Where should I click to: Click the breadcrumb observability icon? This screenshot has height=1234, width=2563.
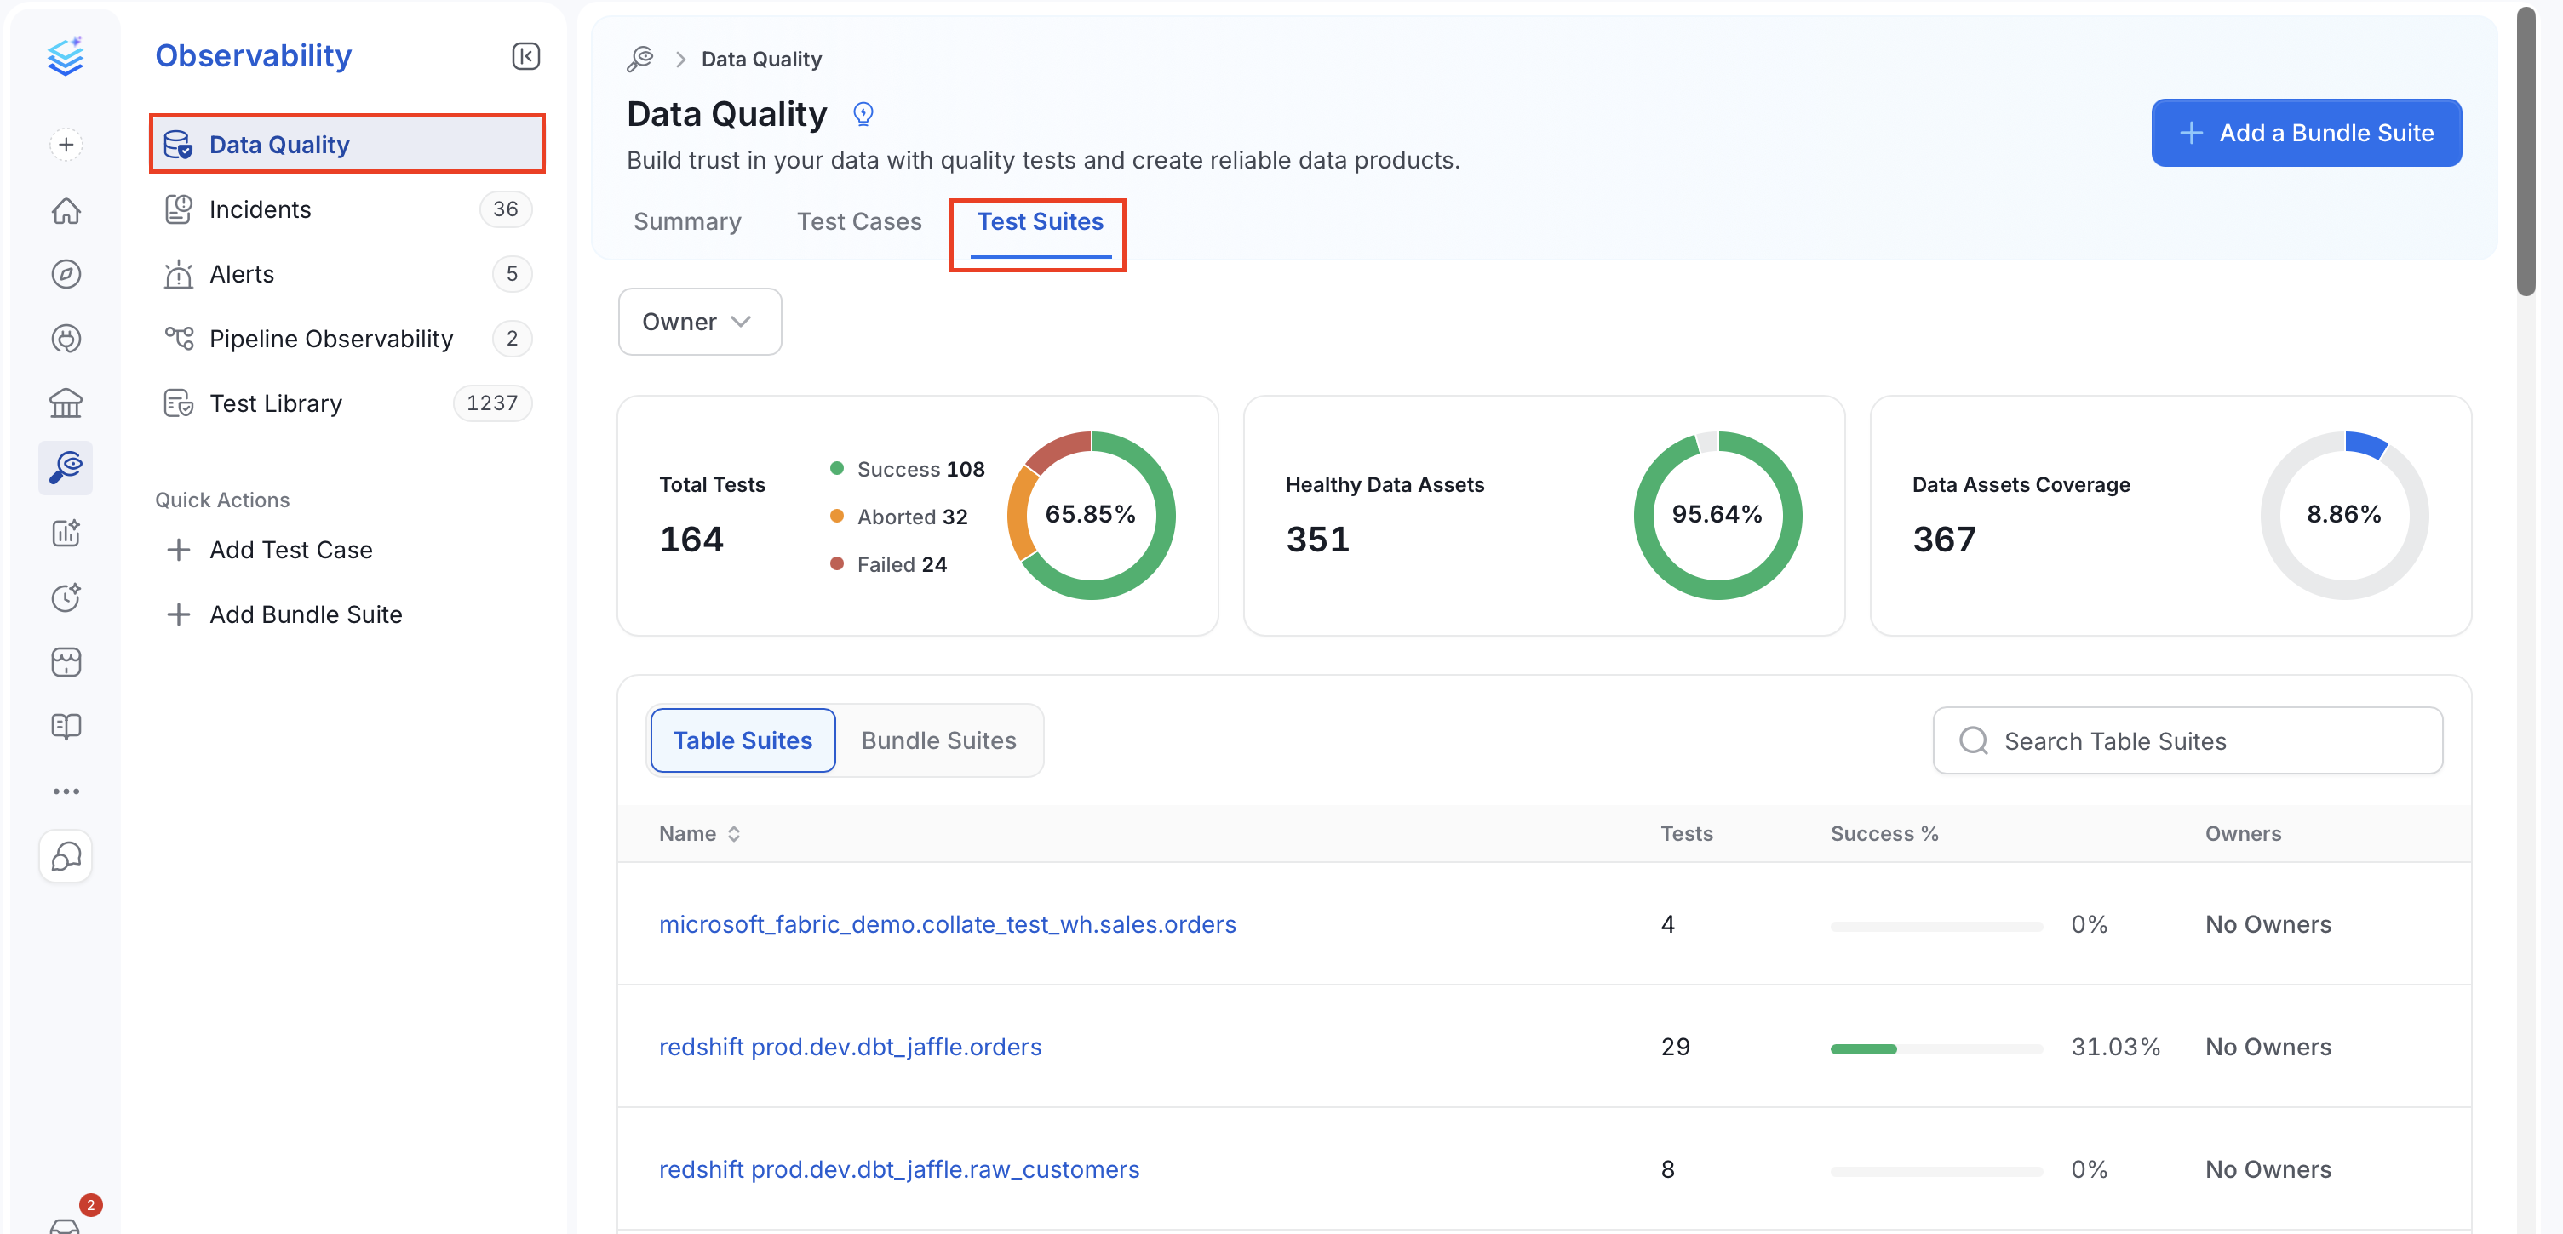[x=639, y=59]
